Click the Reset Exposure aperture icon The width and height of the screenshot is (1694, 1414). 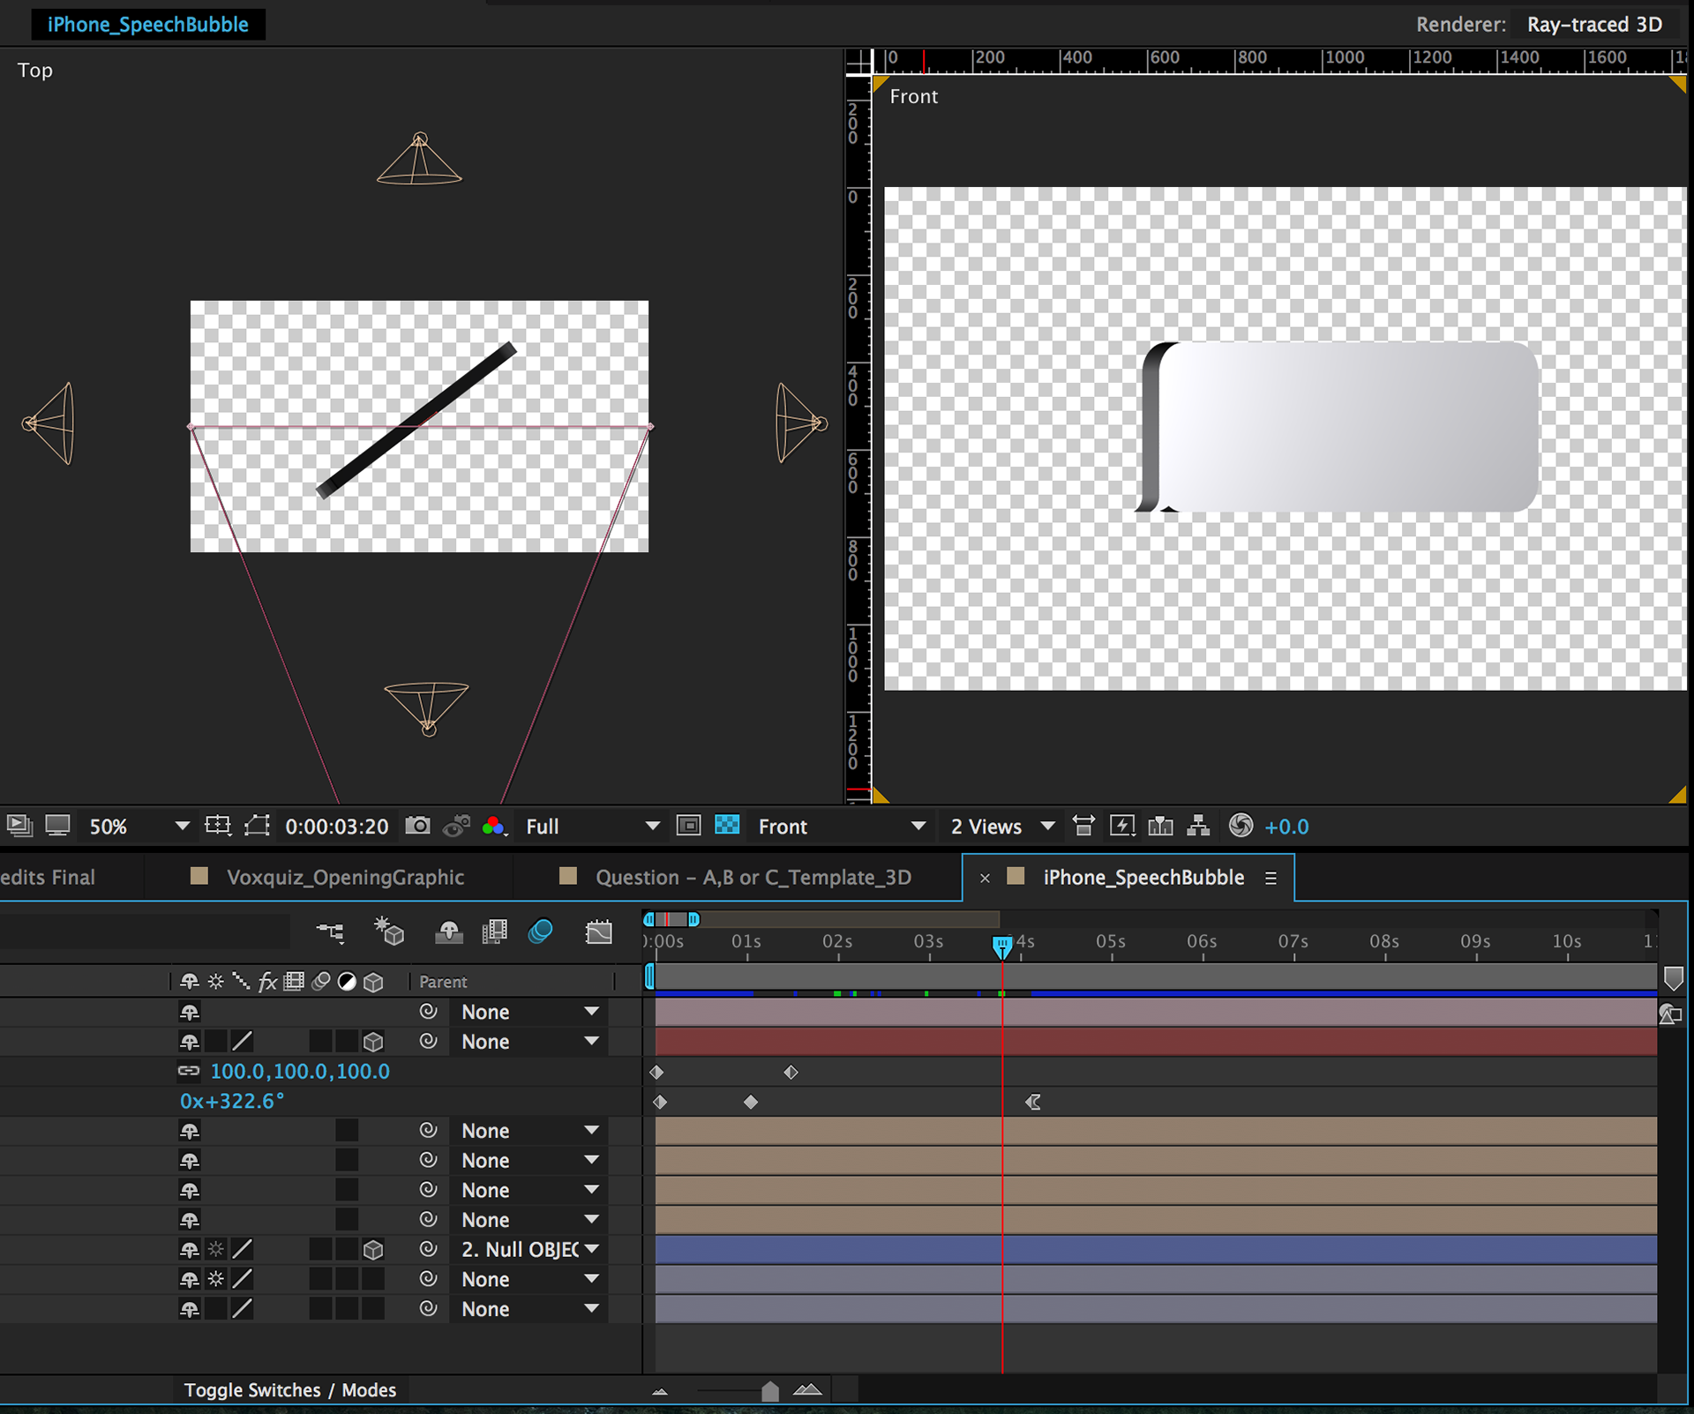point(1241,826)
